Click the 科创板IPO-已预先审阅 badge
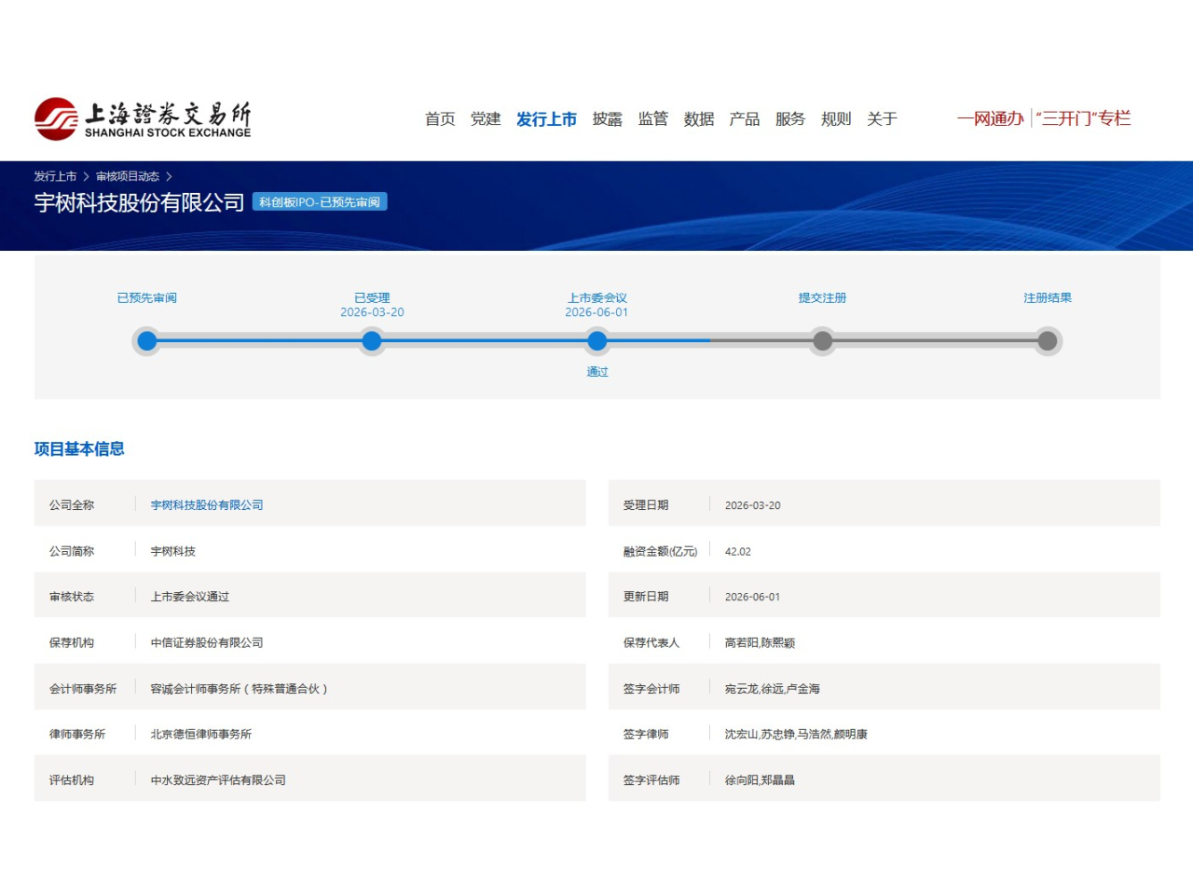 320,202
